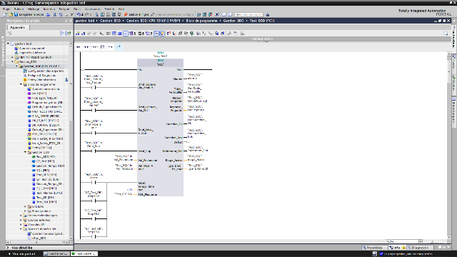The image size is (457, 257).
Task: Open a branch from favorites bar
Action: pyautogui.click(x=111, y=46)
